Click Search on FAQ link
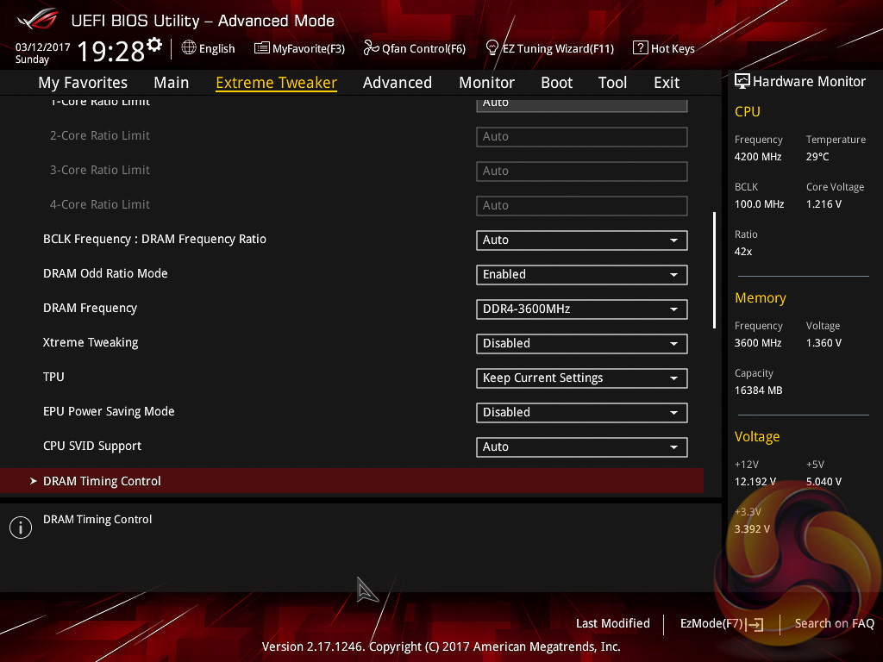The height and width of the screenshot is (662, 883). 834,623
